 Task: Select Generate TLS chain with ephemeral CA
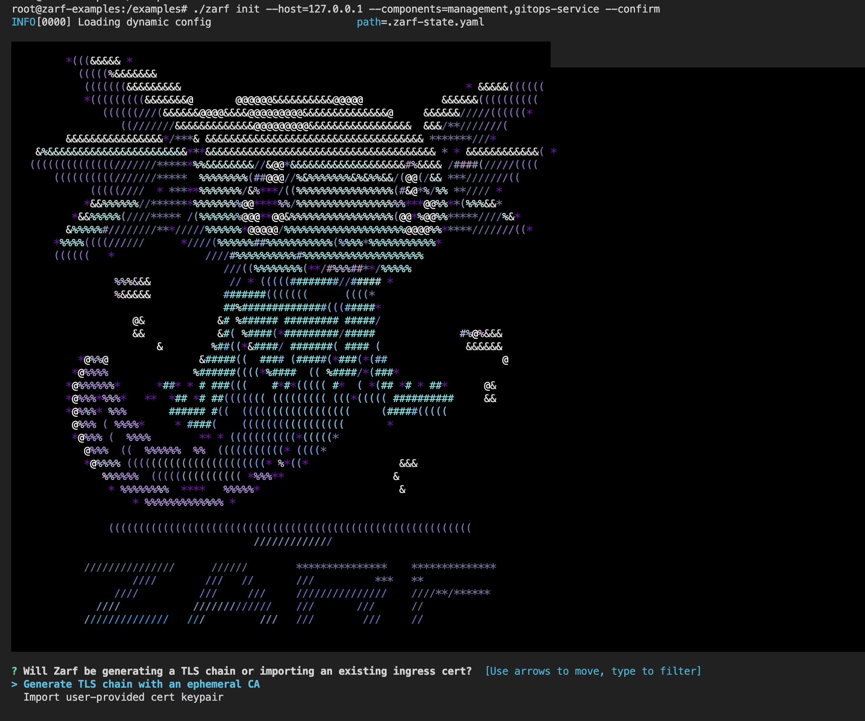(x=141, y=684)
